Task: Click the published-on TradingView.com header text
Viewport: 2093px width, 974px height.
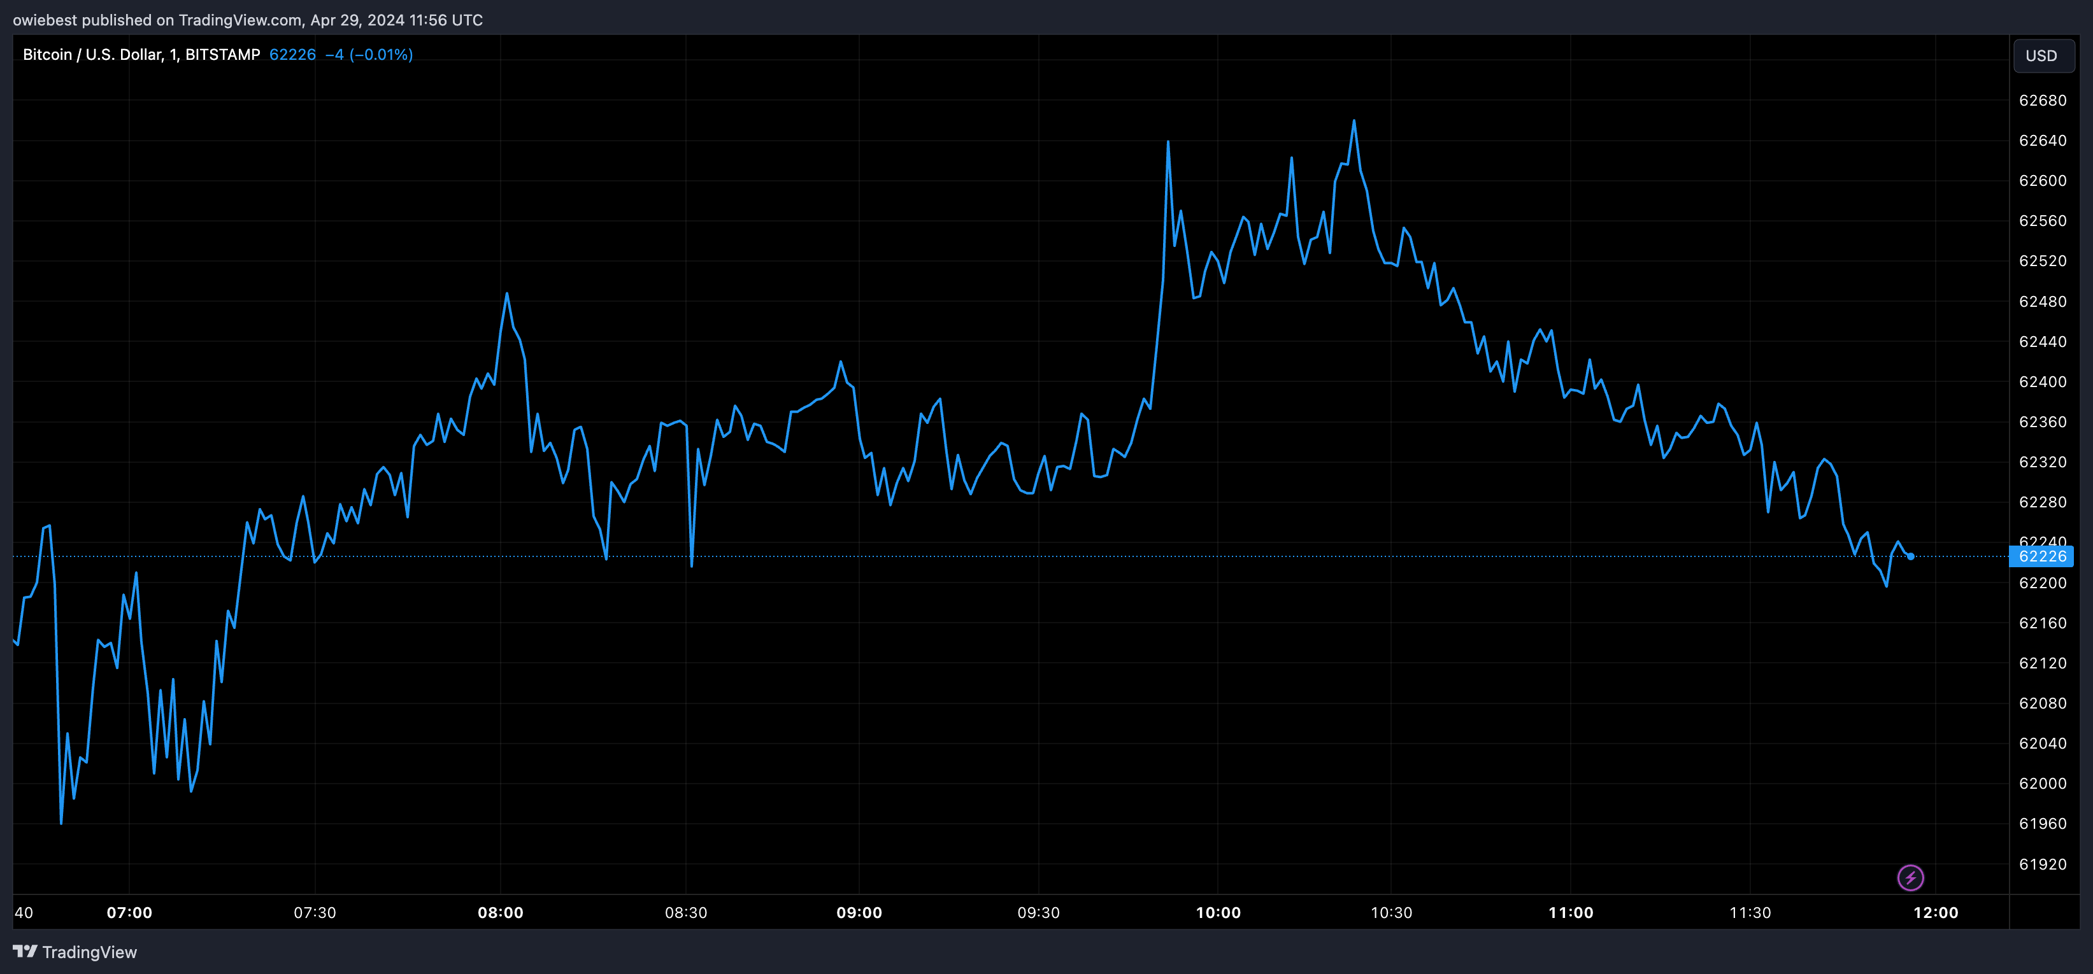Action: [x=248, y=20]
